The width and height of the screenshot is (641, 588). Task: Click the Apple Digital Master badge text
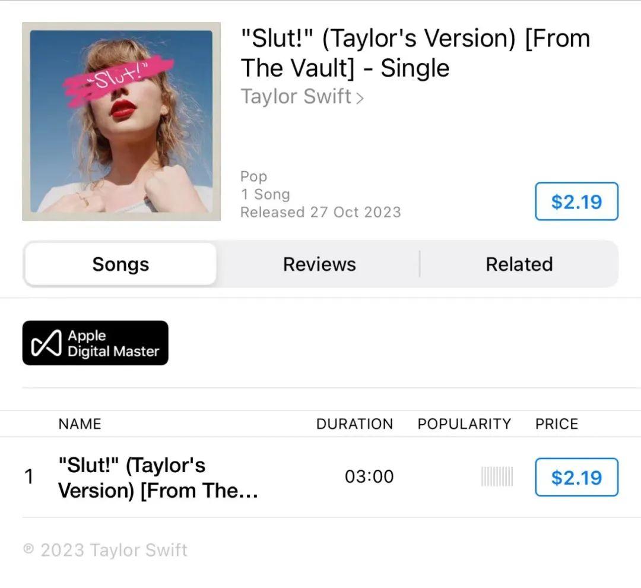(113, 343)
